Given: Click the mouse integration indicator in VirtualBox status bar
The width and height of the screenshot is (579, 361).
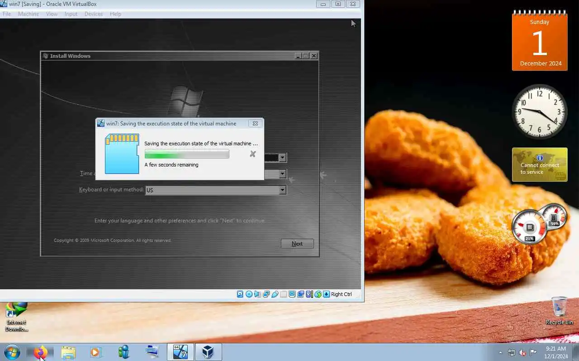Looking at the screenshot, I should [x=318, y=294].
